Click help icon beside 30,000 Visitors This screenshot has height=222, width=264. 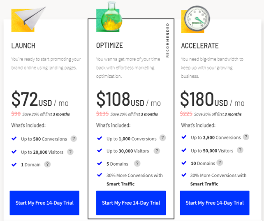point(157,151)
